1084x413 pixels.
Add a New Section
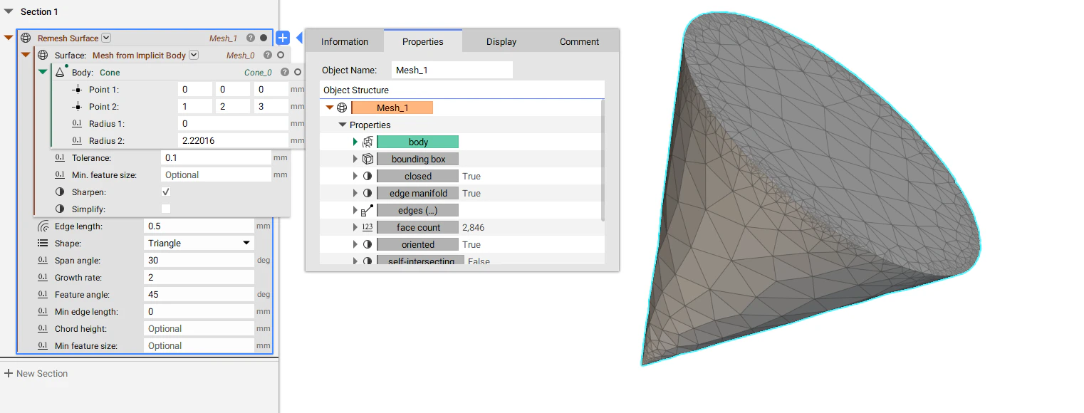coord(36,373)
